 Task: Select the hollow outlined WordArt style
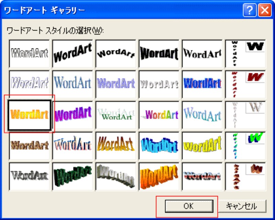click(x=29, y=53)
